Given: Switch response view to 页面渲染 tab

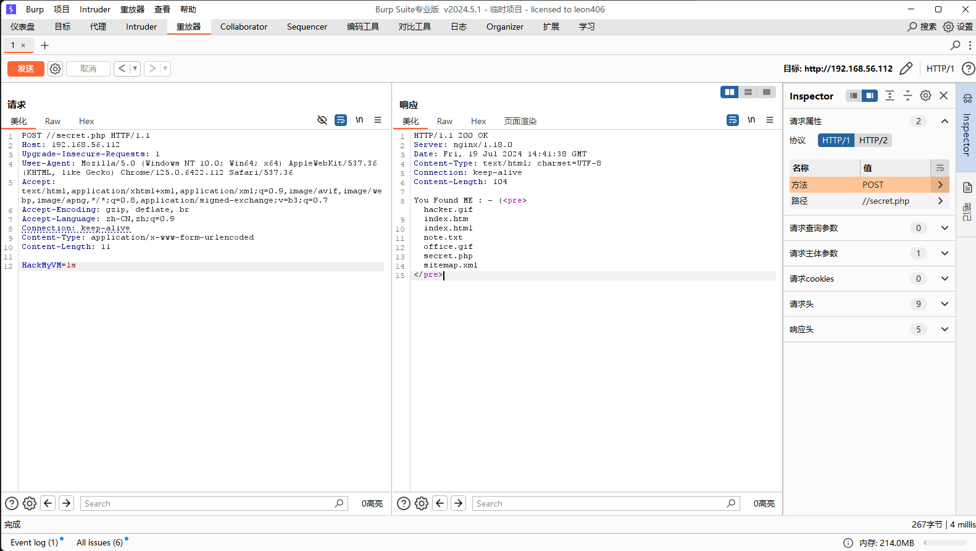Looking at the screenshot, I should tap(520, 121).
